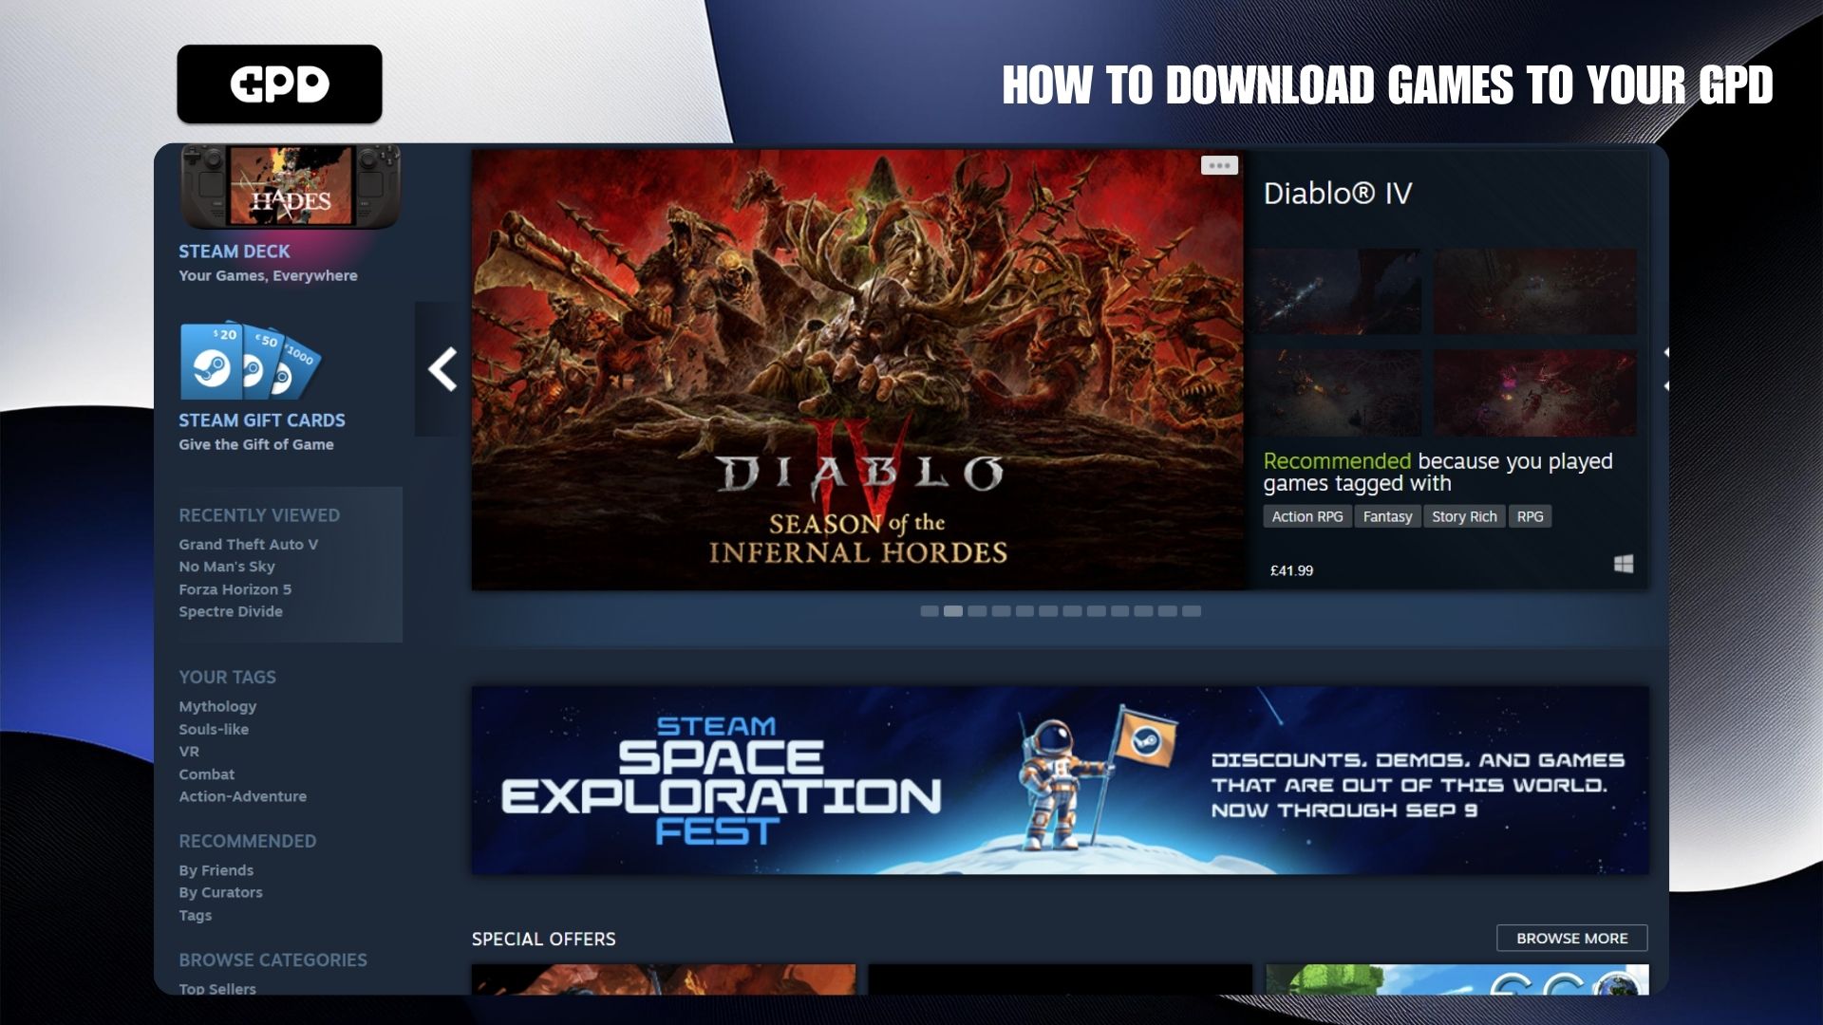Select the Story Rich tag

tap(1463, 516)
